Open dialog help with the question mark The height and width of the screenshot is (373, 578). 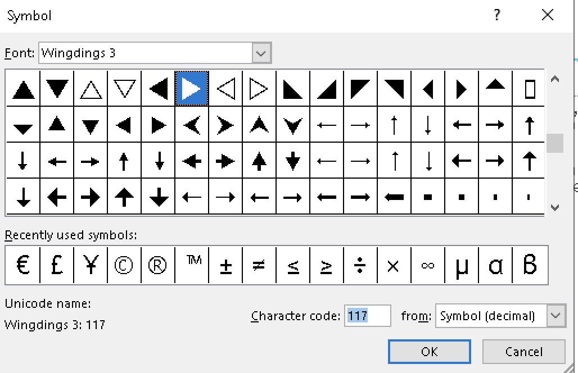tap(497, 15)
